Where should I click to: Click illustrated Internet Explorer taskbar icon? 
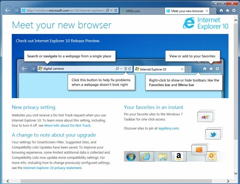coord(146,156)
